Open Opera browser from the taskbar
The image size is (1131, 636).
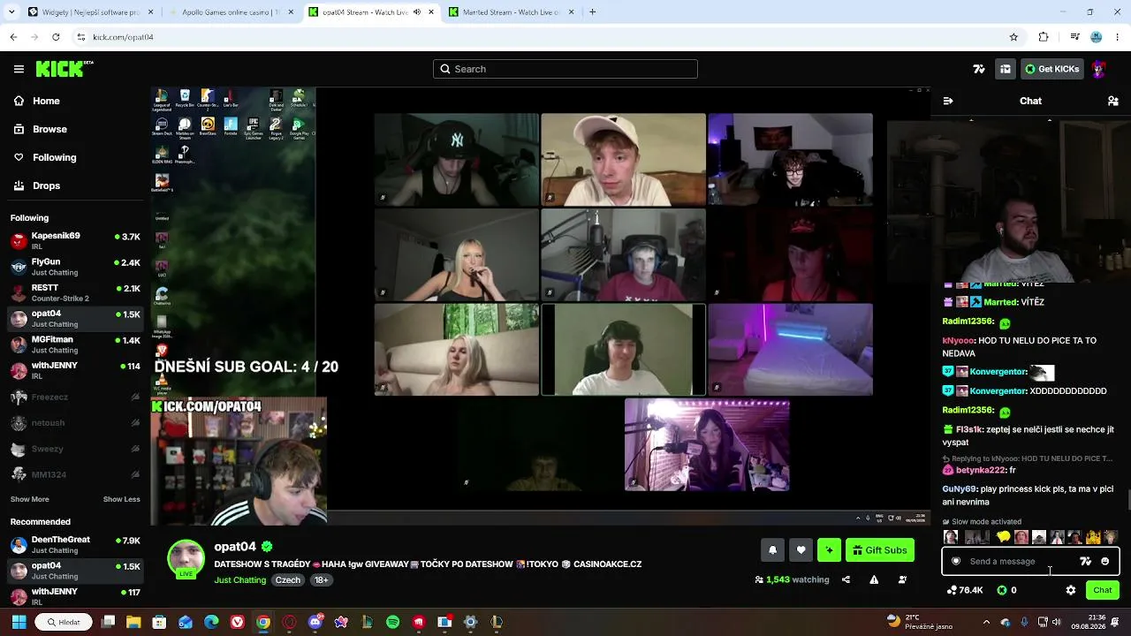289,622
